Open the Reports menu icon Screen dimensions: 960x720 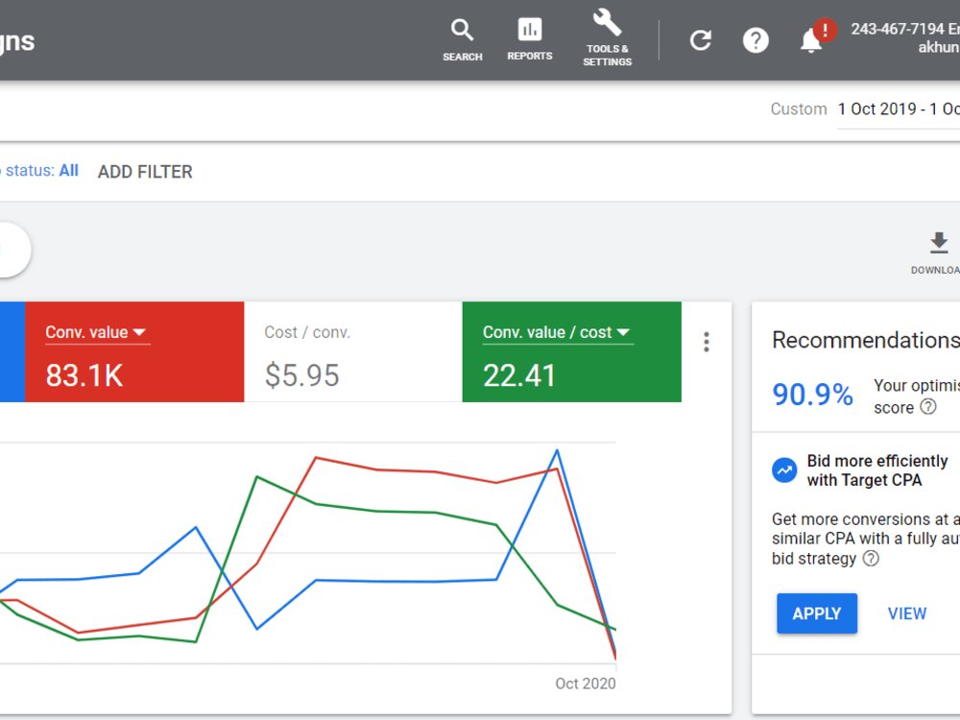530,39
